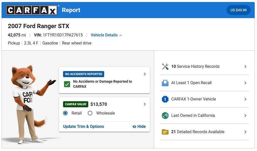Expand the 1-Owner Vehicle chevron

click(245, 99)
